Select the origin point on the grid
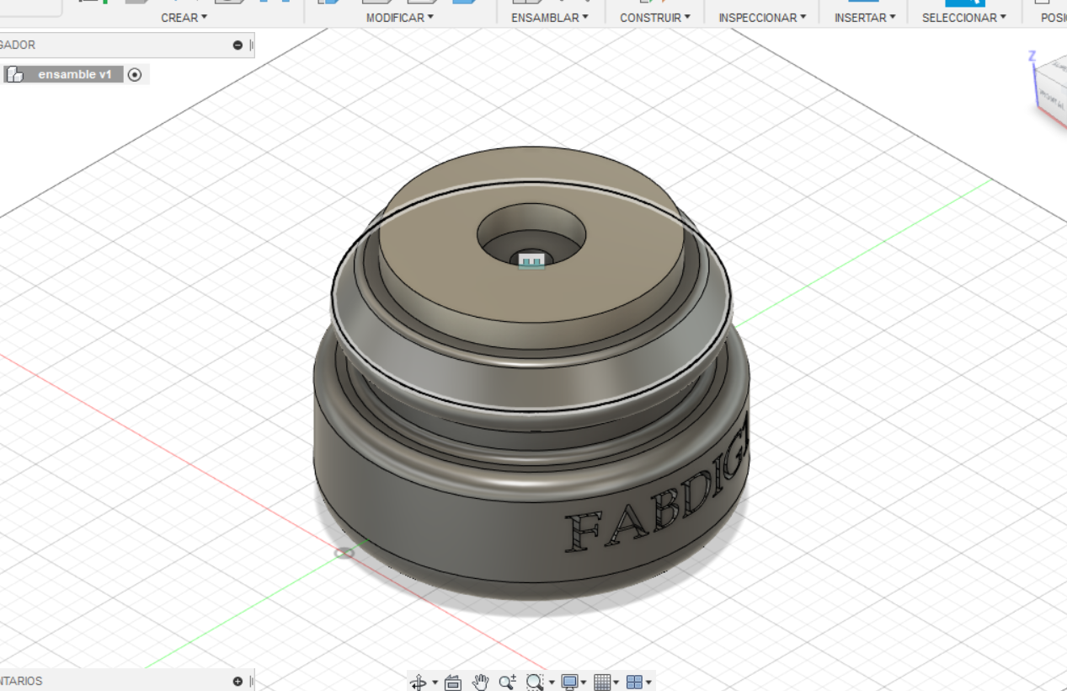Screen dimensions: 1067x691 tap(344, 553)
